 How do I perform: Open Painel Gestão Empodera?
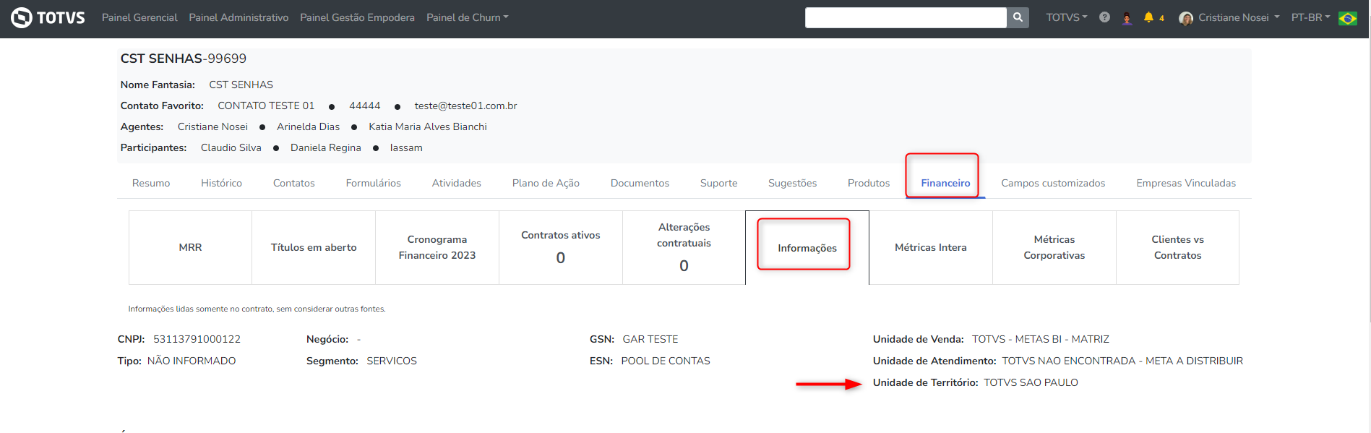point(357,17)
